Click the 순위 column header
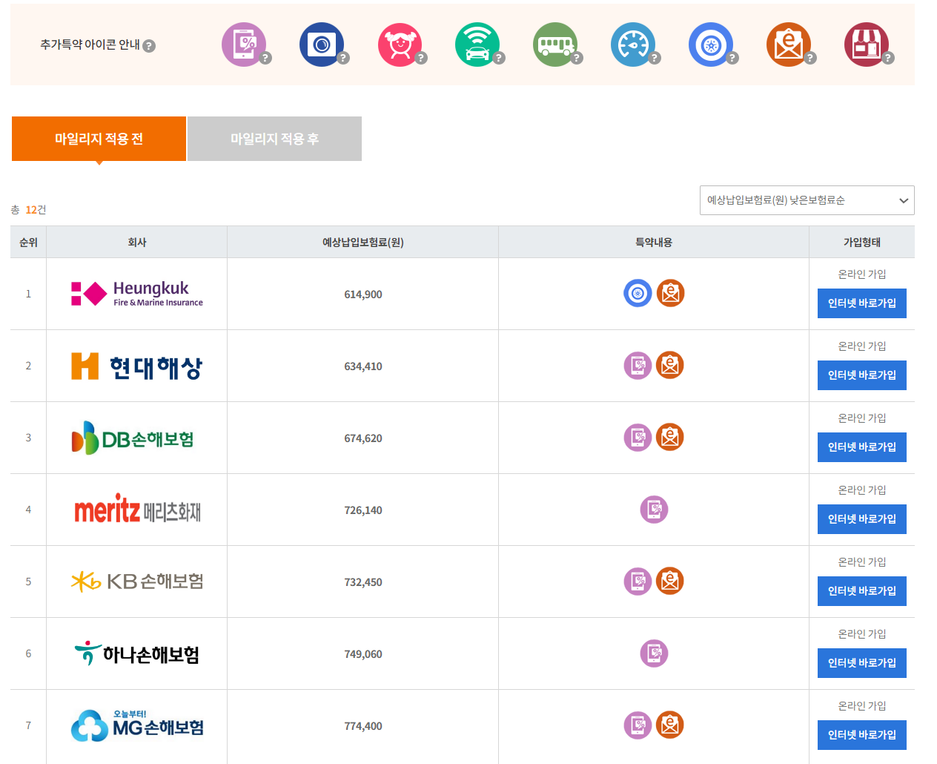This screenshot has height=764, width=937. tap(28, 243)
